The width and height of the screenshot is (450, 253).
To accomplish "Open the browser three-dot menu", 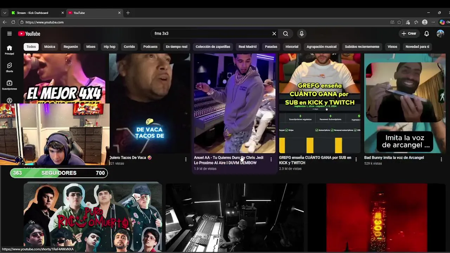I will tap(433, 22).
